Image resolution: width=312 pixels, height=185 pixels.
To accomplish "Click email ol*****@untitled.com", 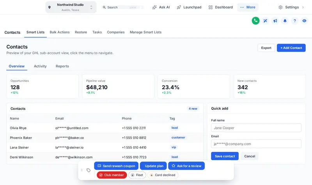I will point(72,128).
